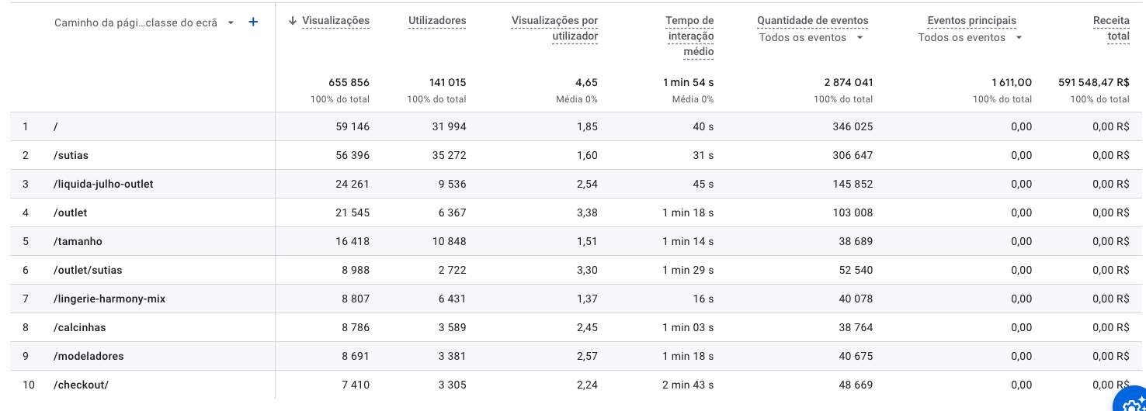Sort by Visualizações por utilizador header
The height and width of the screenshot is (411, 1146).
(x=554, y=28)
